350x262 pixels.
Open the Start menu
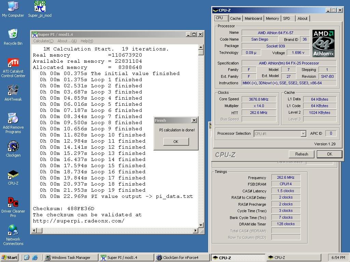click(9, 258)
